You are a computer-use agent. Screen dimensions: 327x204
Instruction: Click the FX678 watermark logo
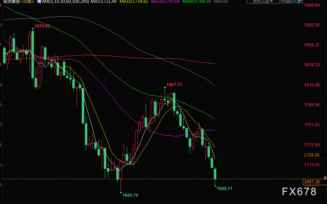[299, 191]
